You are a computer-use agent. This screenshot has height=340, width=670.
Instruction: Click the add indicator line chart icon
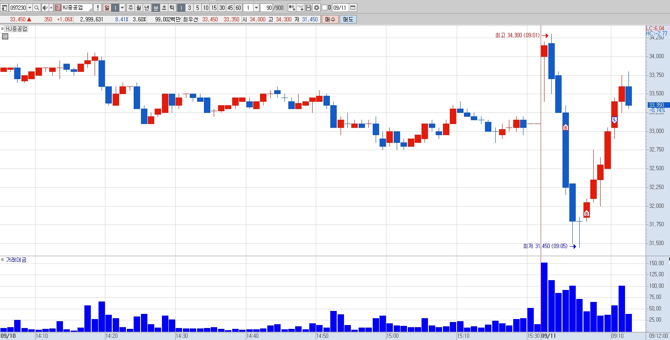click(300, 8)
